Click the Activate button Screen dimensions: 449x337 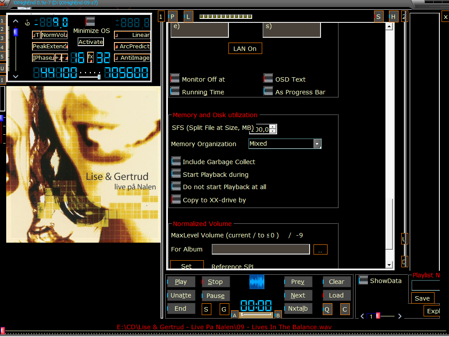[x=91, y=42]
